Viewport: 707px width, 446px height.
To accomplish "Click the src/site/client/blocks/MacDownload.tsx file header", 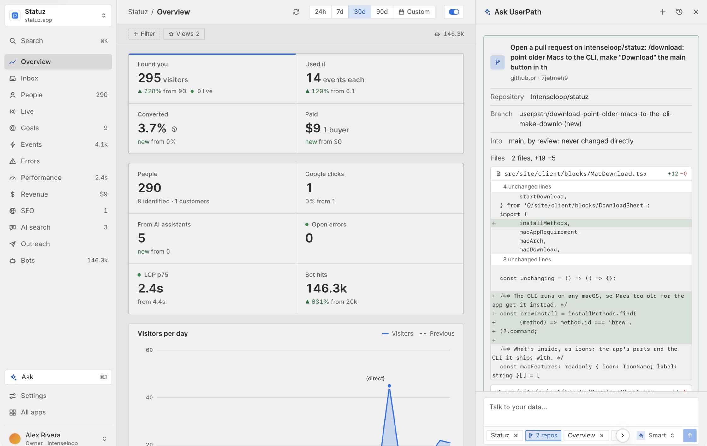I will tap(591, 174).
